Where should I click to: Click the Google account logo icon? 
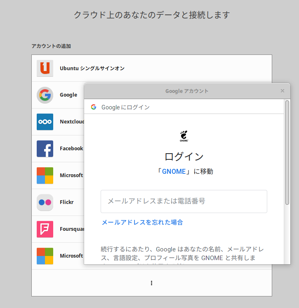45,95
